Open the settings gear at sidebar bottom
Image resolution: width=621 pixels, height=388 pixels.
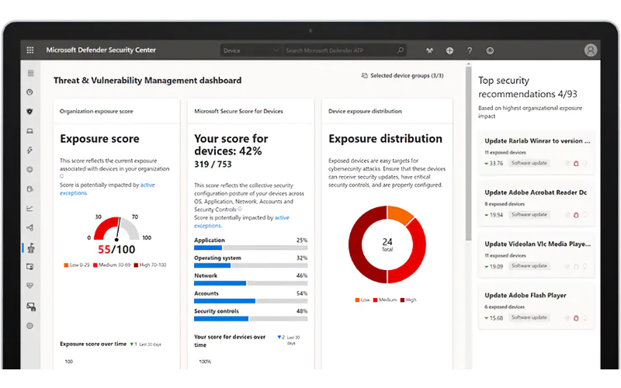pyautogui.click(x=30, y=326)
